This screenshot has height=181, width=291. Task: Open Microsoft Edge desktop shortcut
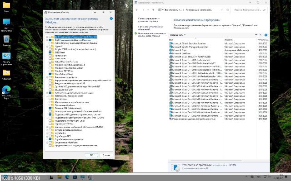coord(6,90)
